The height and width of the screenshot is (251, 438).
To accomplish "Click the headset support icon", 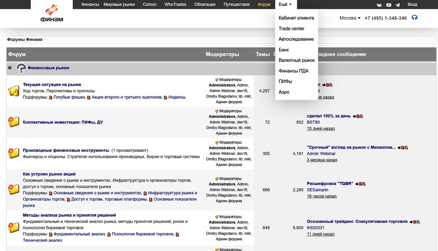I will pyautogui.click(x=414, y=17).
